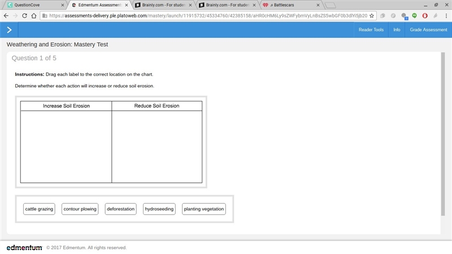Click the gray circular extension icon
This screenshot has width=452, height=254.
click(393, 16)
